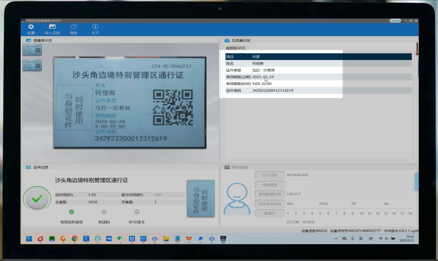Screen dimensions: 438x261
Task: Click the 读卡时间(秒) value 0.00
Action: pyautogui.click(x=158, y=195)
